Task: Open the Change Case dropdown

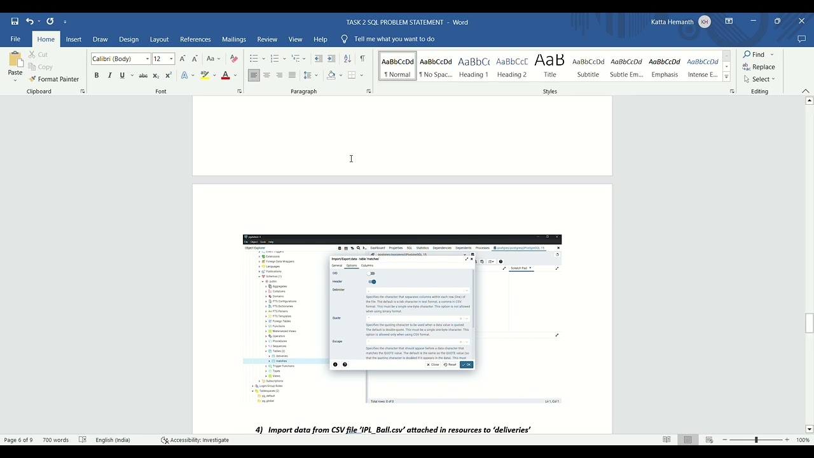Action: point(213,59)
